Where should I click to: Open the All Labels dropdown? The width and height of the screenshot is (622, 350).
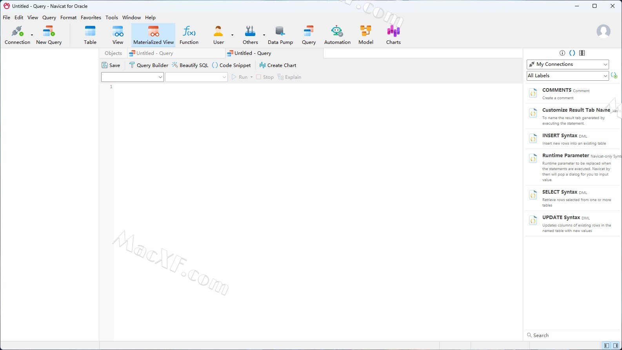point(568,76)
